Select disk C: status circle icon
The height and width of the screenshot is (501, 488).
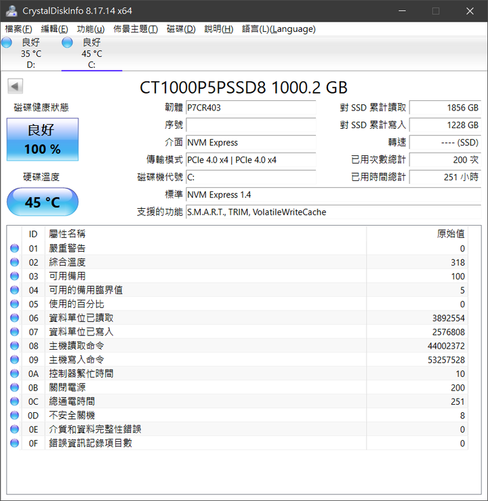[x=67, y=43]
